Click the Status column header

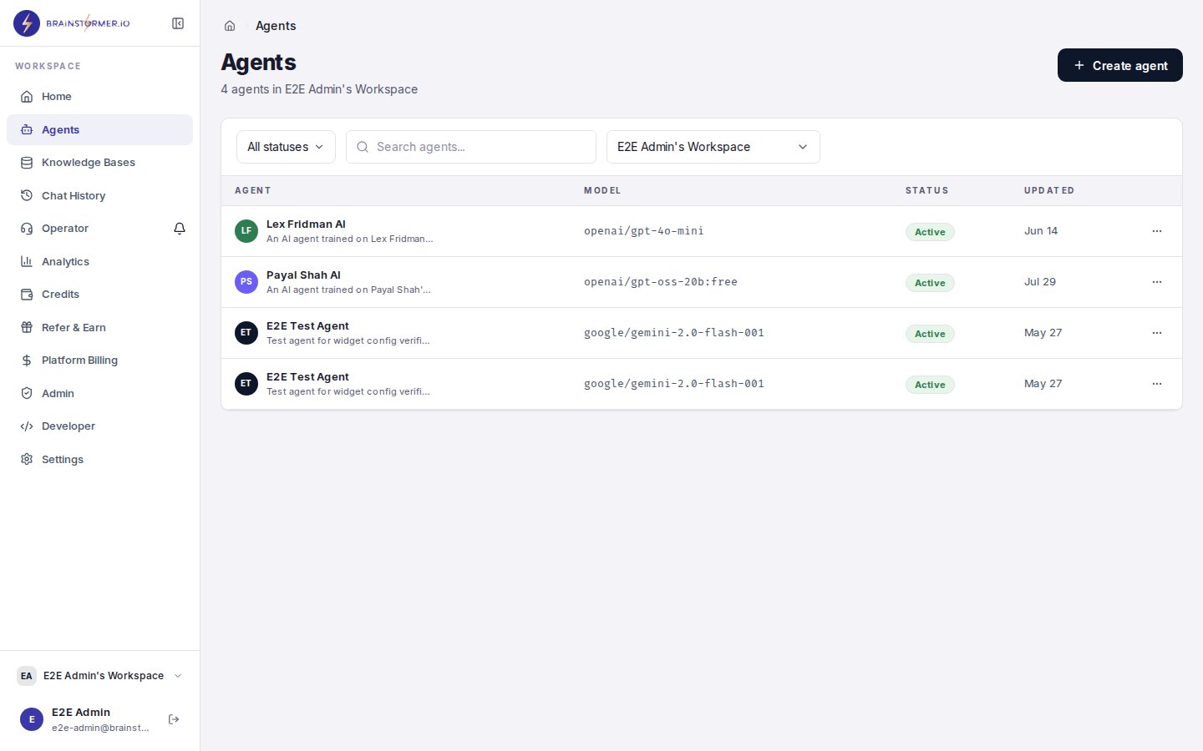927,190
